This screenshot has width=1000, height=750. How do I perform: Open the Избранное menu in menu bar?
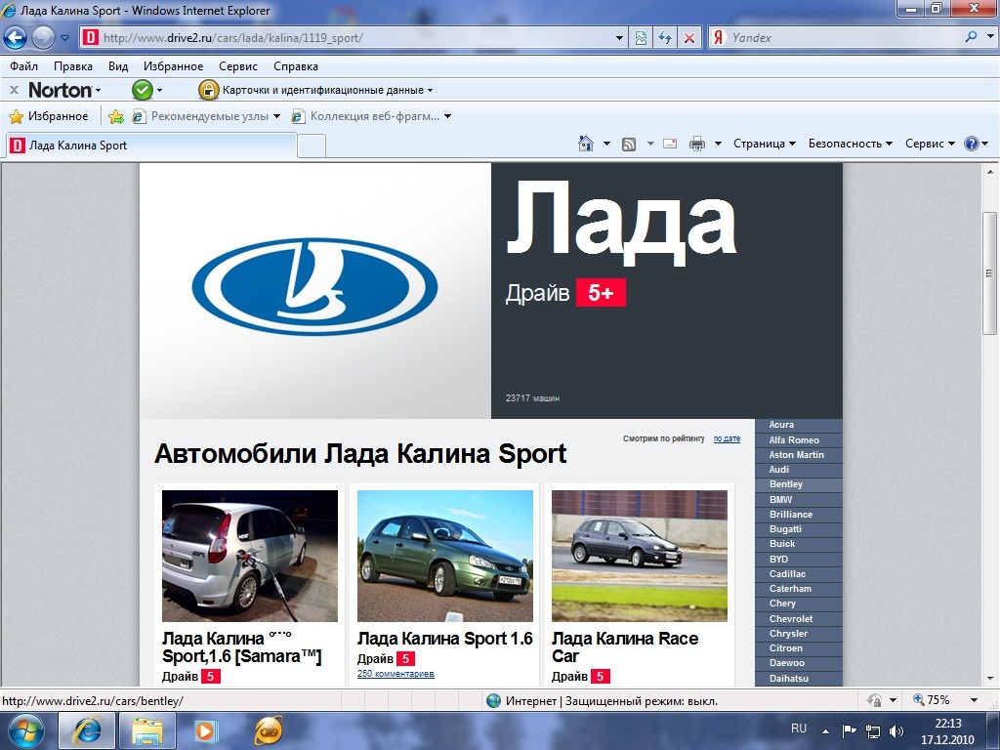click(x=173, y=66)
